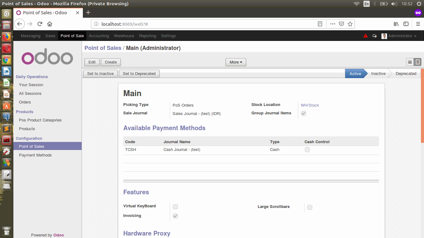Toggle Cash Control checkbox for Cash Journal
This screenshot has height=238, width=424.
[x=307, y=150]
